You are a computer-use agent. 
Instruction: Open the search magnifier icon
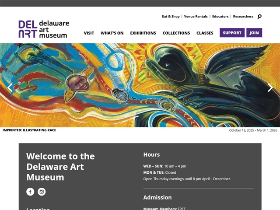pyautogui.click(x=259, y=17)
